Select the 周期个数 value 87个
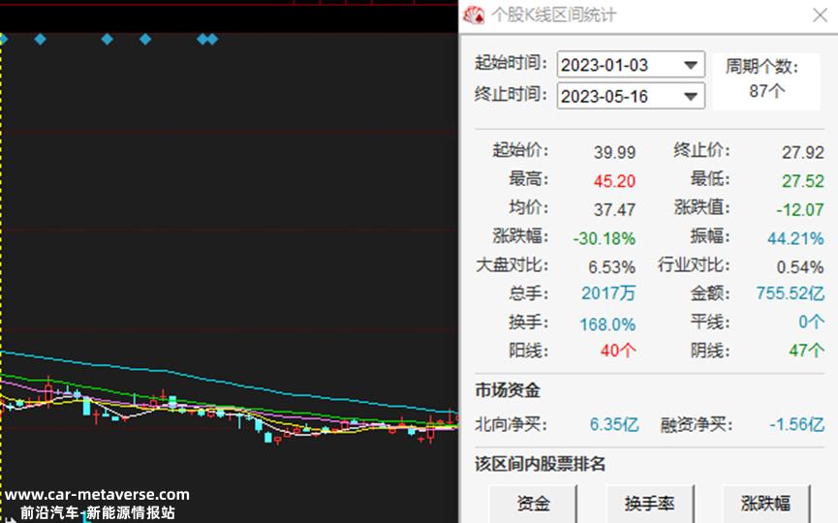This screenshot has height=523, width=838. tap(767, 91)
